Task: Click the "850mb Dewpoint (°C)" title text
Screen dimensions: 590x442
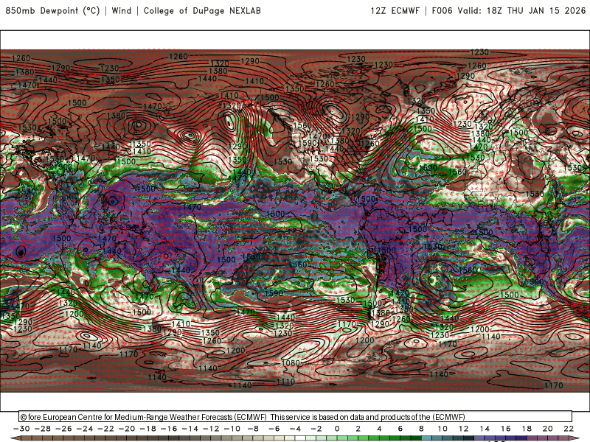Action: 52,10
